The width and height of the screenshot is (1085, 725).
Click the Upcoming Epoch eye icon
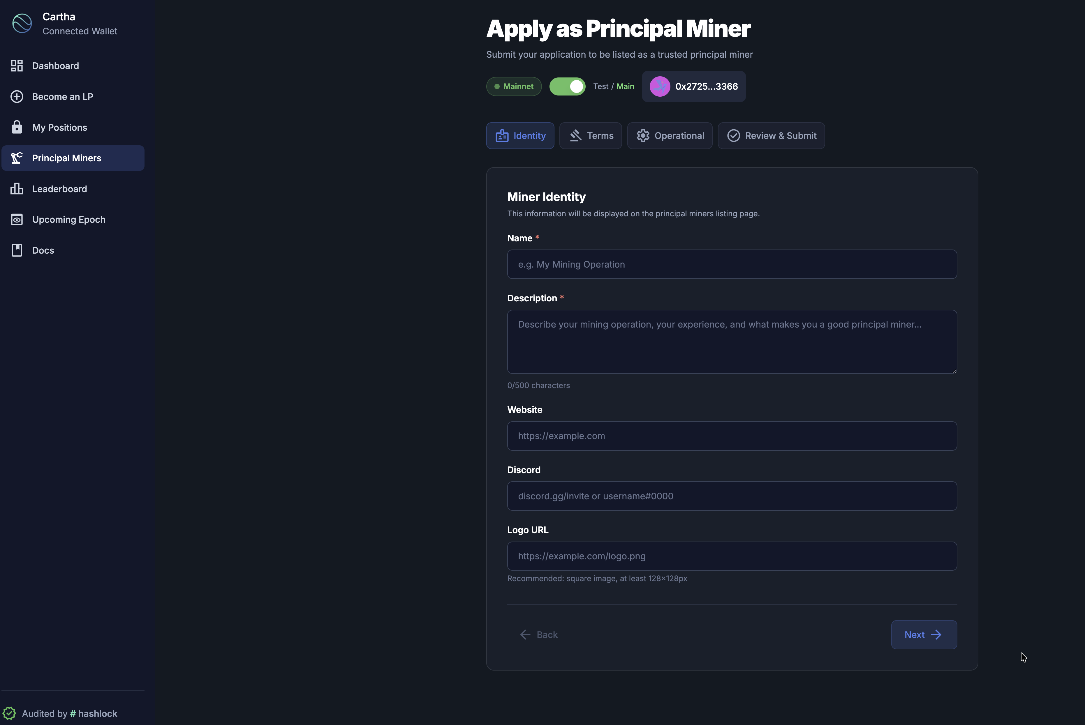pyautogui.click(x=17, y=219)
